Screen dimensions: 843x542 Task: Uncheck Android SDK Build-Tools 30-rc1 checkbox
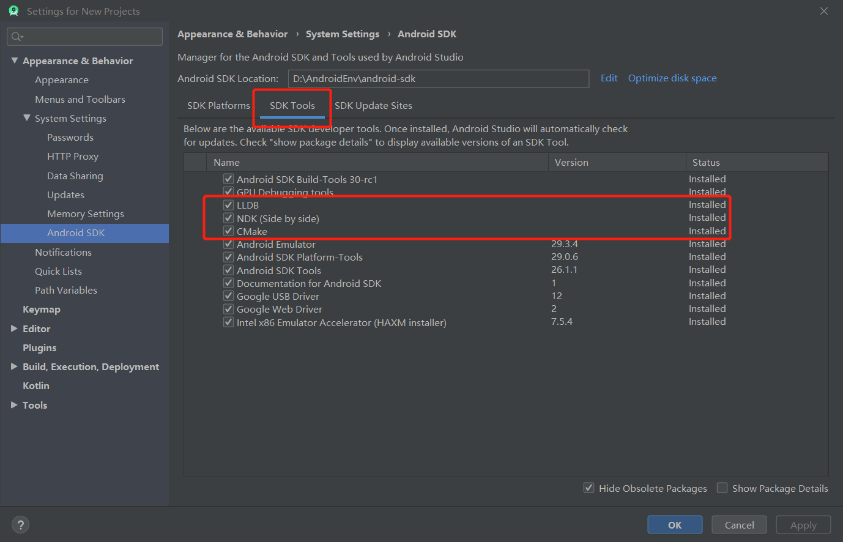[x=228, y=179]
